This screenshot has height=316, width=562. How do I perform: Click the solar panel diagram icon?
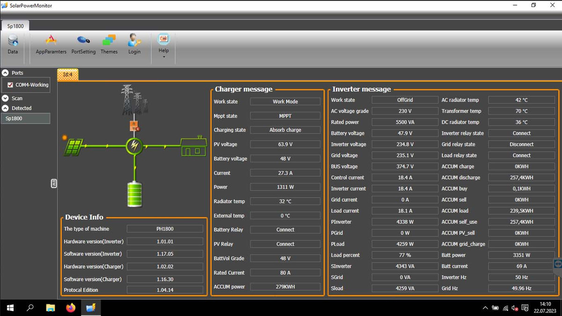(x=74, y=147)
